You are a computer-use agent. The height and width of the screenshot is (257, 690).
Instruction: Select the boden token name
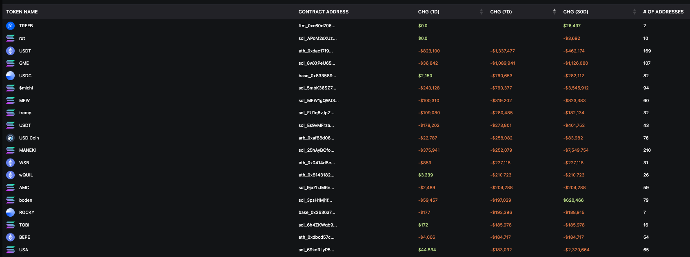click(26, 200)
